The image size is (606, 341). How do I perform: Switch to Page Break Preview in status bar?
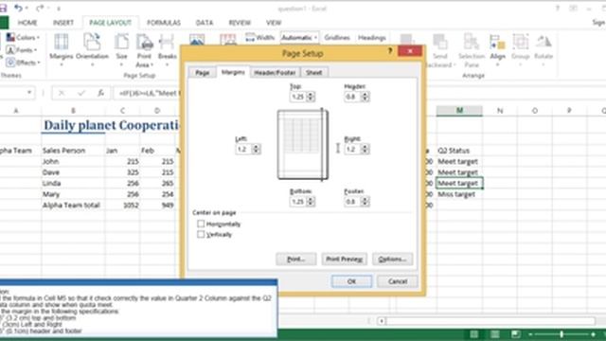coord(515,334)
